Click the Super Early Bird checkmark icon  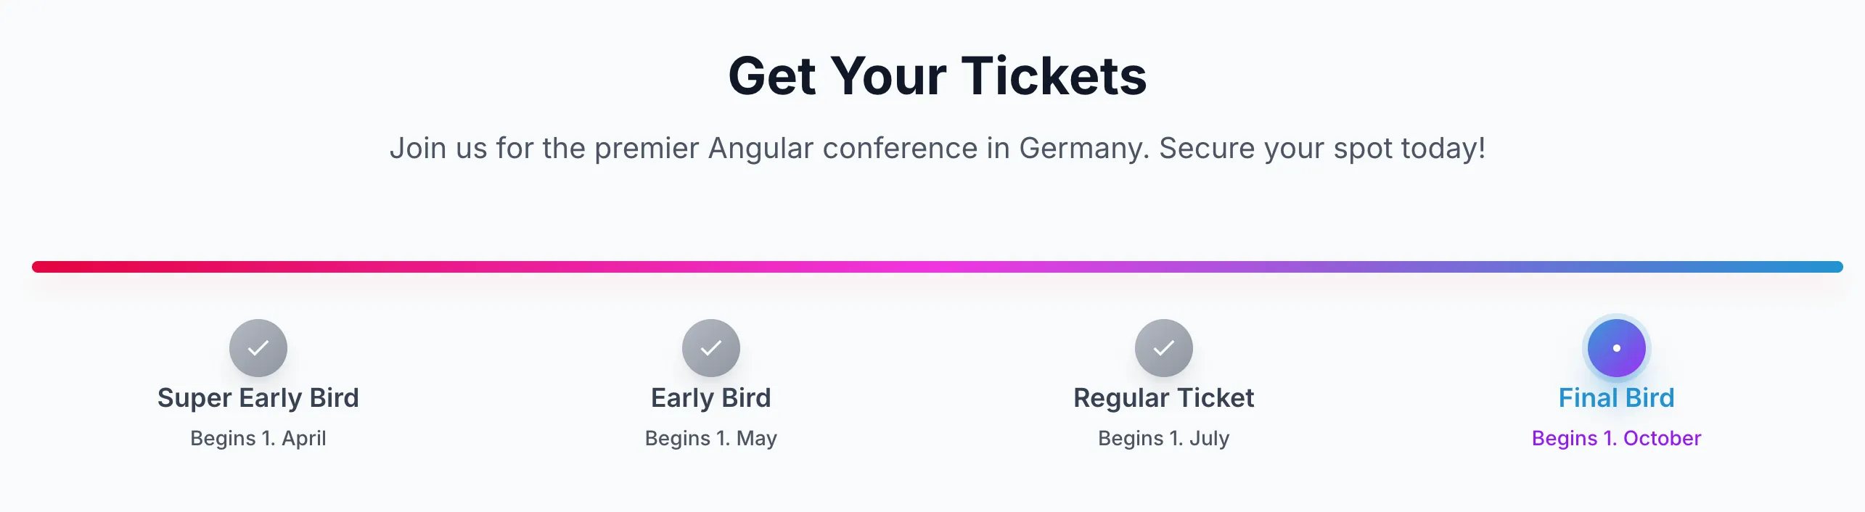point(258,348)
